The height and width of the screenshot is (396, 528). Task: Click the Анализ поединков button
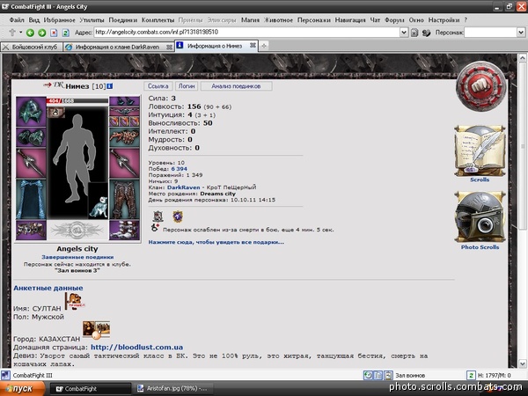[x=236, y=86]
